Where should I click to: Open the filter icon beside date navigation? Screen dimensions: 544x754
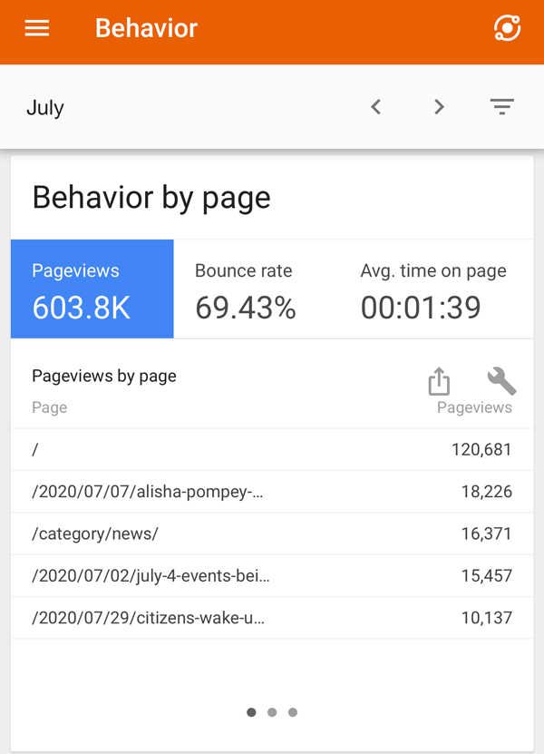pyautogui.click(x=502, y=107)
